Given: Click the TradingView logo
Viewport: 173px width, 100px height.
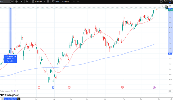Looking at the screenshot, I should 9,95.
